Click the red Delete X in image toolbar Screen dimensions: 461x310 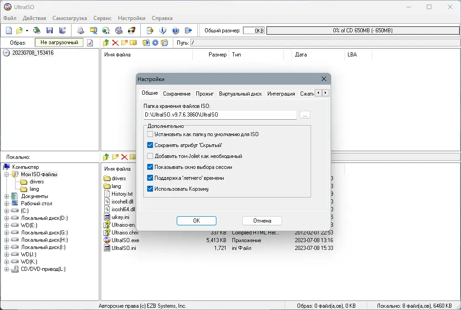pyautogui.click(x=115, y=43)
